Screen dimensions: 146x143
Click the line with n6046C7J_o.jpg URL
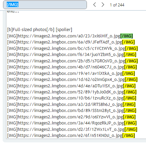[72, 67]
